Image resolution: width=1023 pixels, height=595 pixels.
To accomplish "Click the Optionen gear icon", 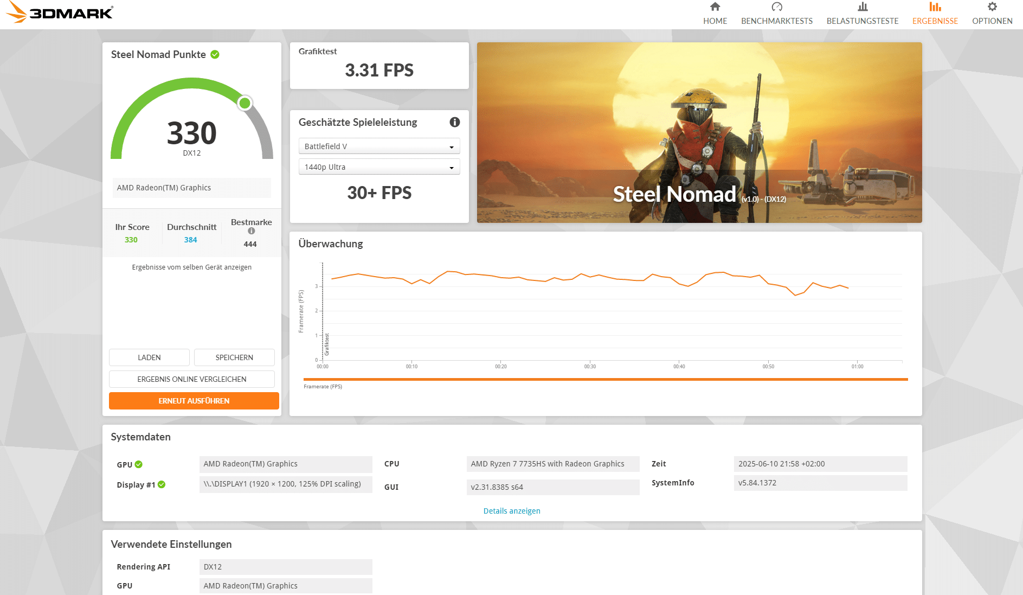I will 992,7.
